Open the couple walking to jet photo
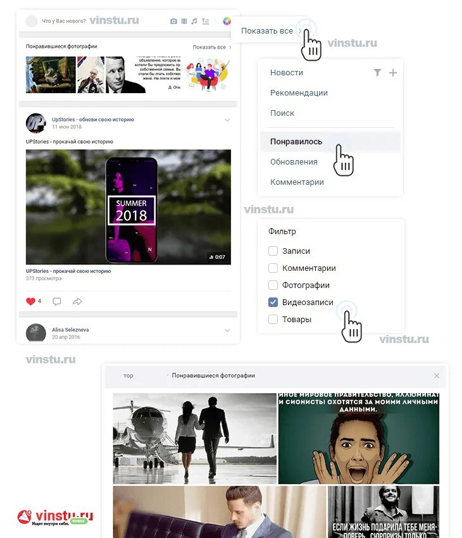 (x=194, y=439)
